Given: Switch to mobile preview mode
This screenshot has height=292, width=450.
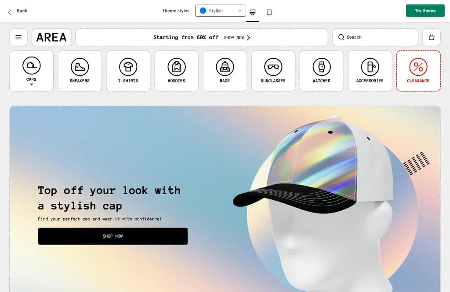Looking at the screenshot, I should (269, 12).
